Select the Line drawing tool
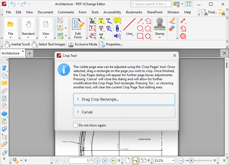The width and height of the screenshot is (229, 165). pos(129,27)
